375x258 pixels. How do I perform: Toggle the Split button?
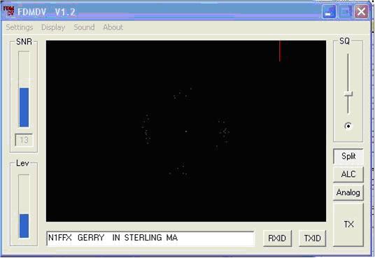(348, 157)
